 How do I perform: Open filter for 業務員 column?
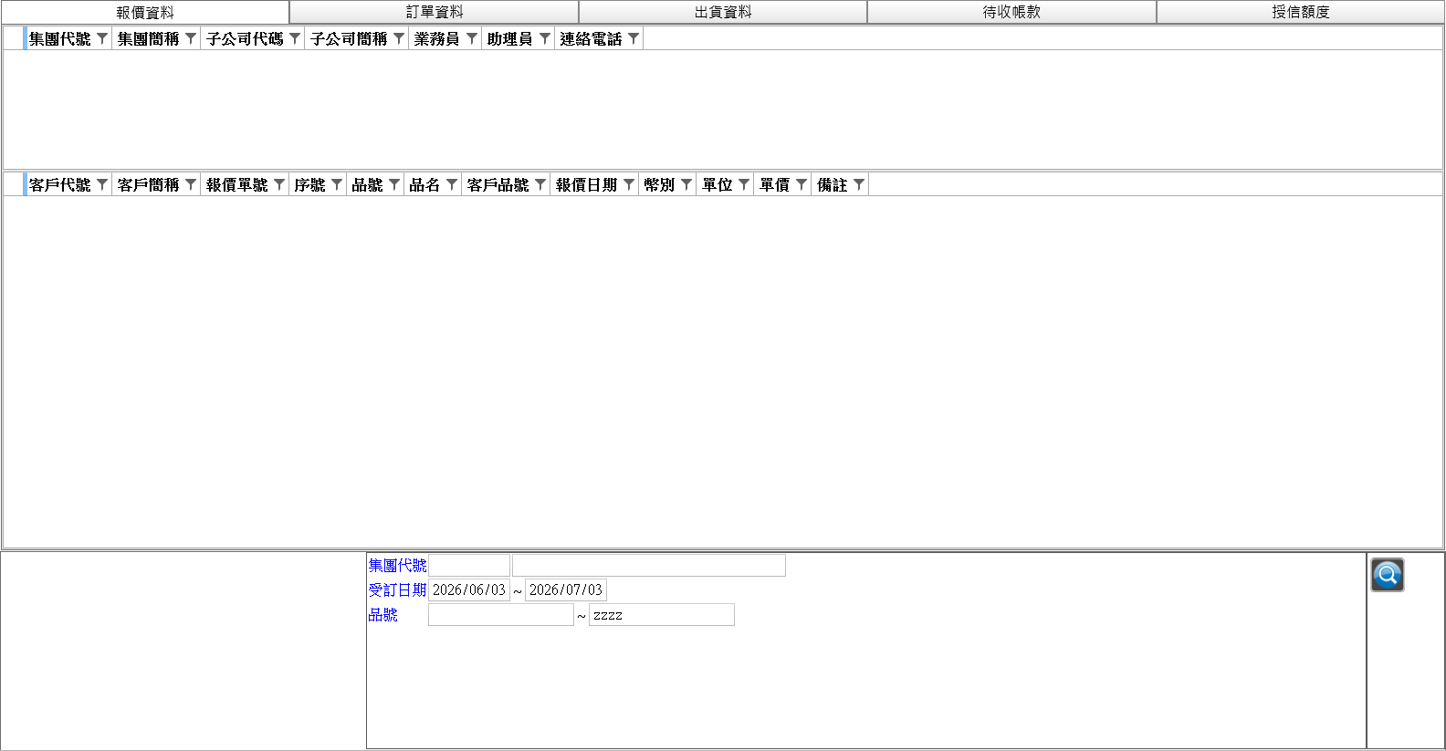tap(472, 38)
